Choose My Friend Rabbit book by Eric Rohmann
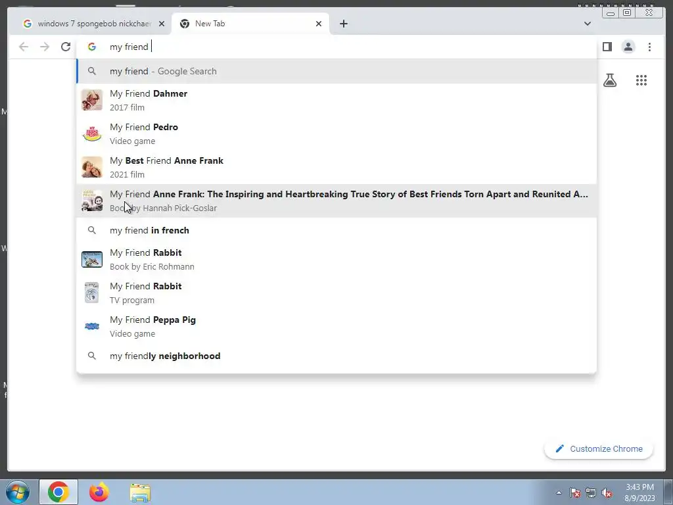 point(336,259)
